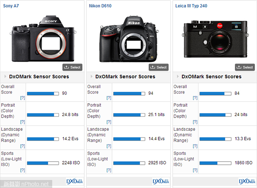Select the value 14.2 Evs
The height and width of the screenshot is (188, 257).
click(x=70, y=139)
